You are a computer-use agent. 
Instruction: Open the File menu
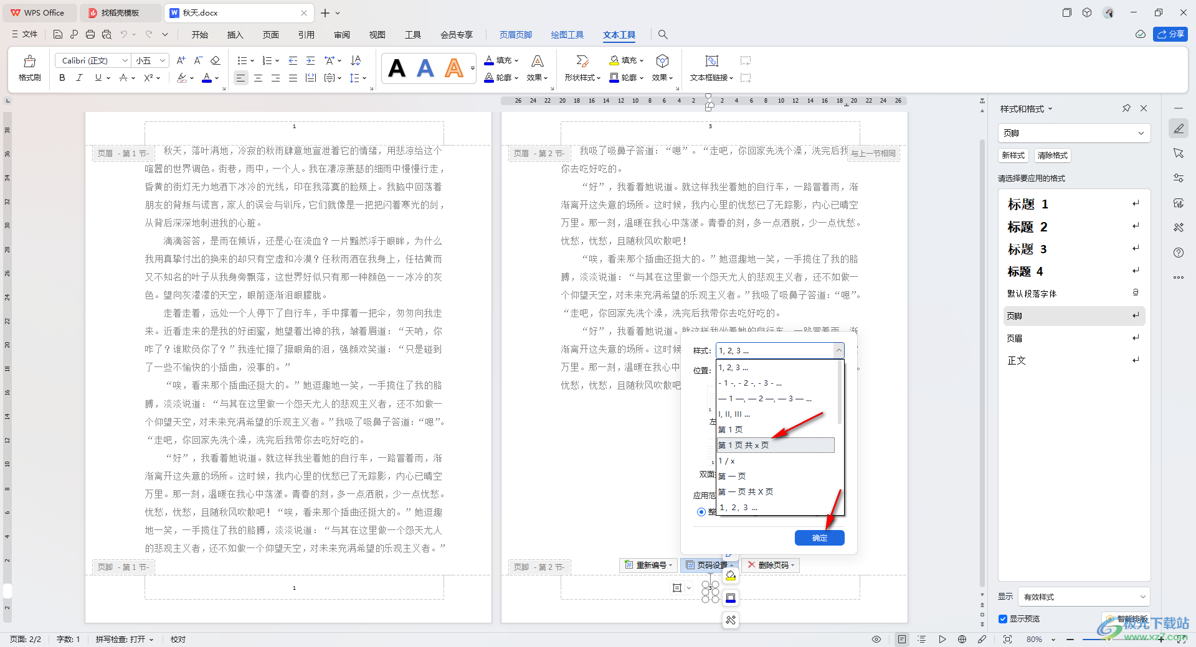point(24,35)
